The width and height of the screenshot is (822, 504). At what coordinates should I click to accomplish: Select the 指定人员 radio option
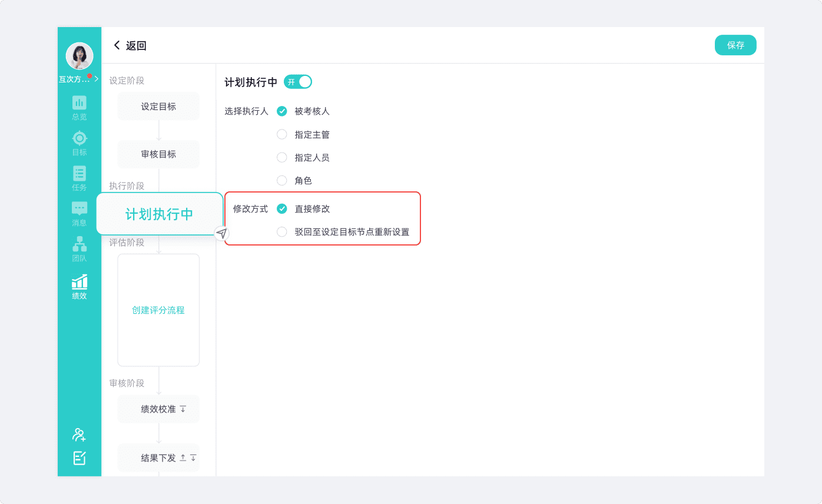click(x=282, y=157)
